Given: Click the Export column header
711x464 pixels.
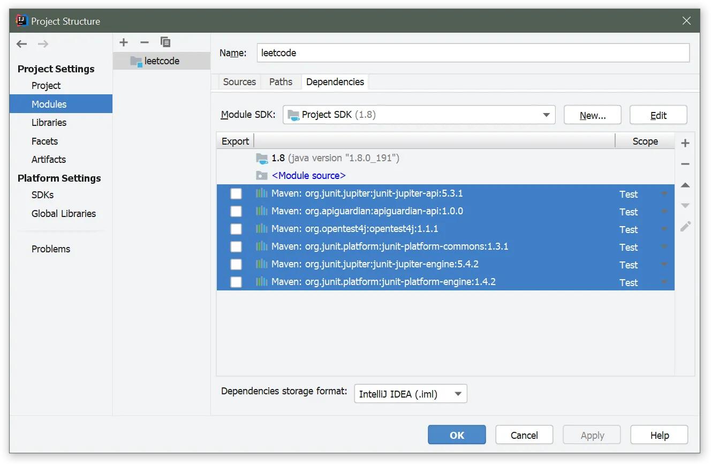Looking at the screenshot, I should (235, 141).
